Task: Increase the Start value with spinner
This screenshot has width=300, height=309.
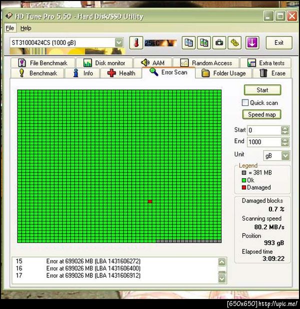Action: [285, 128]
